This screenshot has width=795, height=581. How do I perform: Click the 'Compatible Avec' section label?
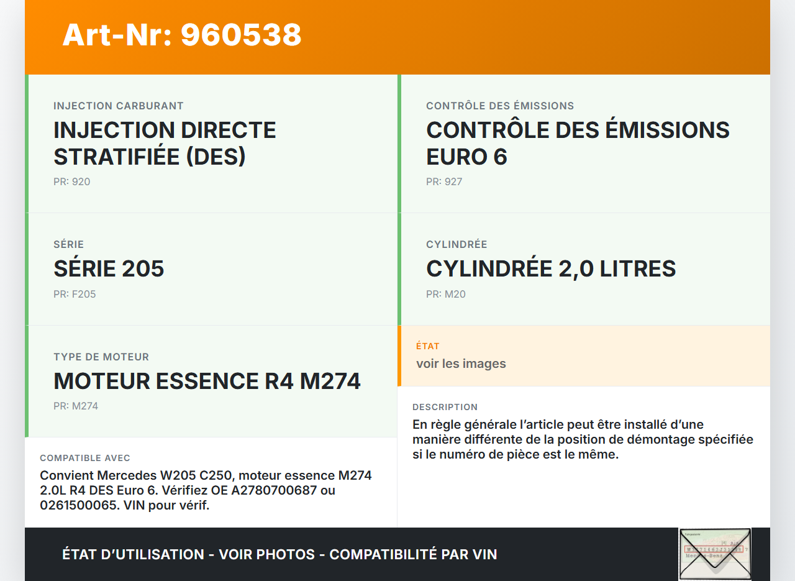(x=85, y=459)
